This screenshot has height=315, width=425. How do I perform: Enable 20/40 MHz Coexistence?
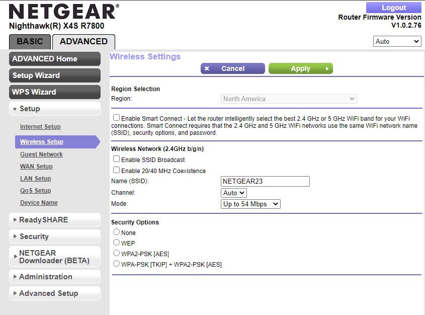click(x=116, y=171)
